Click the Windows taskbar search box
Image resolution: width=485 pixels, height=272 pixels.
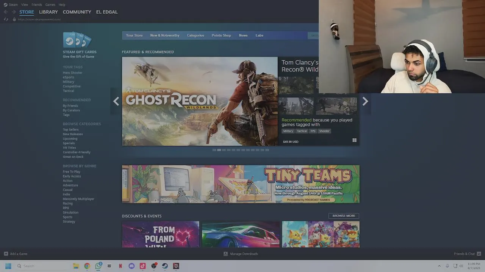tap(42, 266)
